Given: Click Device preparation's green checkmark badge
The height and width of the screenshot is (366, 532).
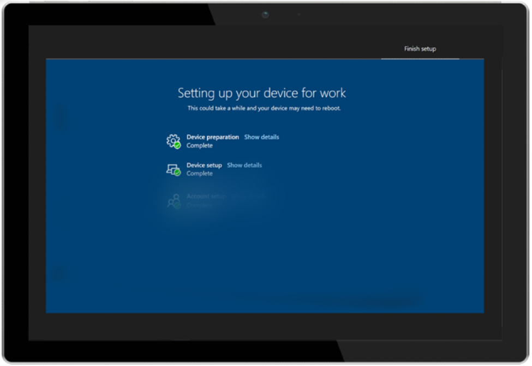Looking at the screenshot, I should pos(177,145).
